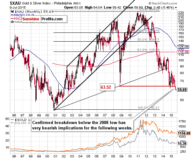Click the gray $SILVER legend entry

[x=21, y=123]
